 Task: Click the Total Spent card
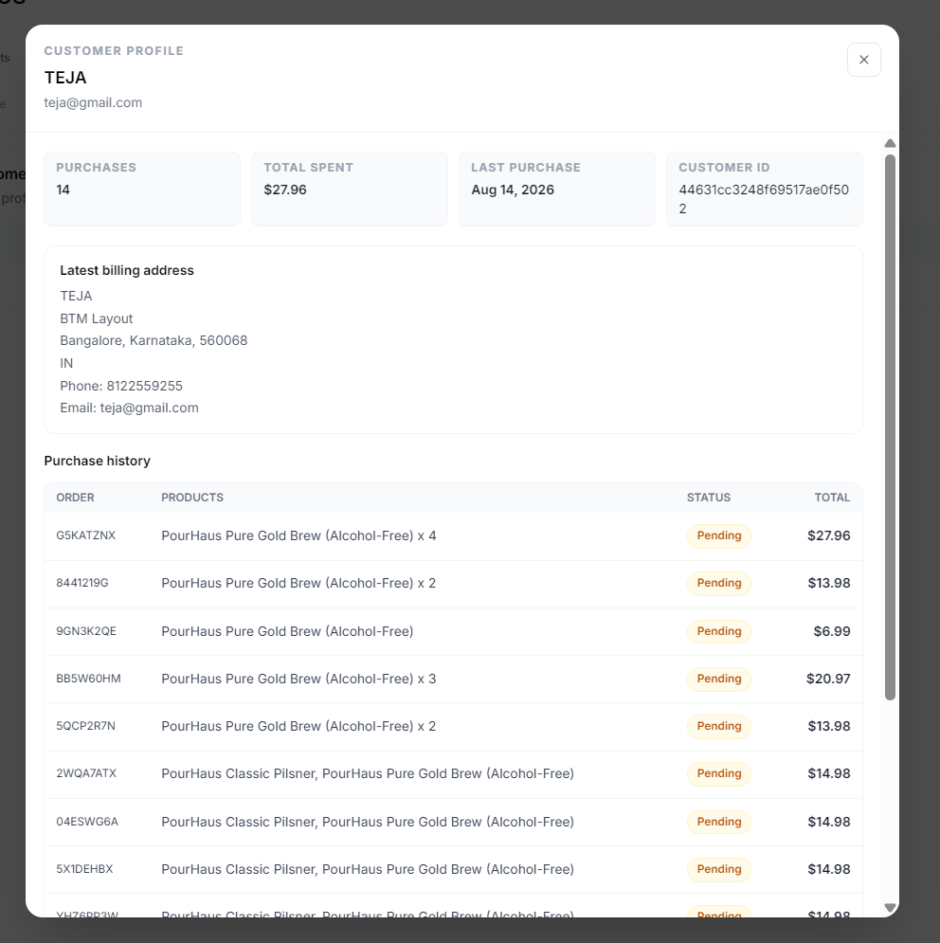(x=350, y=189)
